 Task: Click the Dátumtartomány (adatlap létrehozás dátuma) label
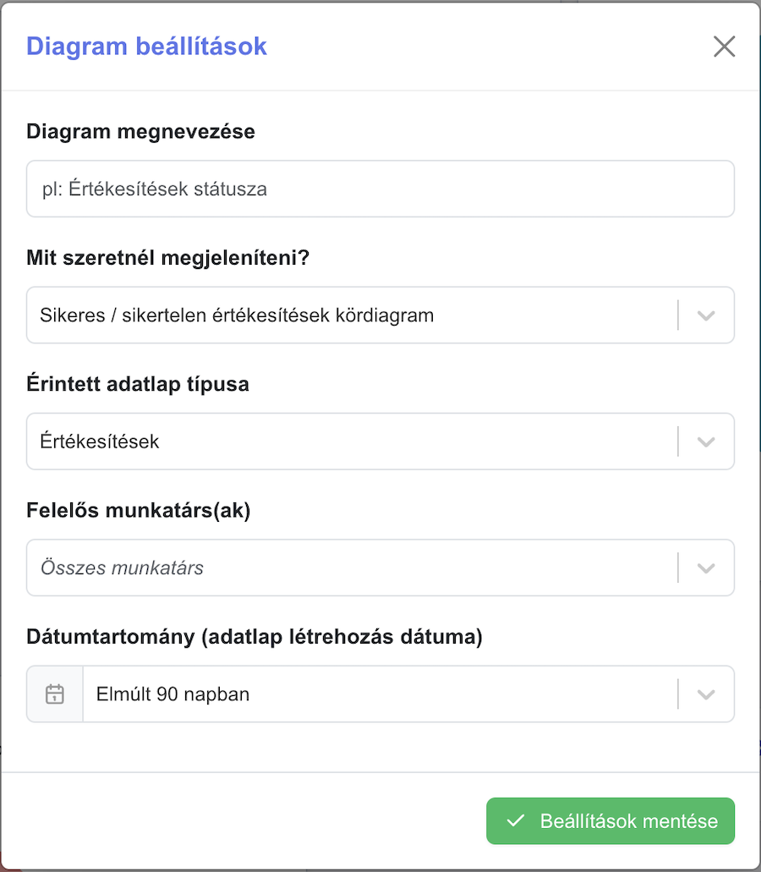click(255, 637)
